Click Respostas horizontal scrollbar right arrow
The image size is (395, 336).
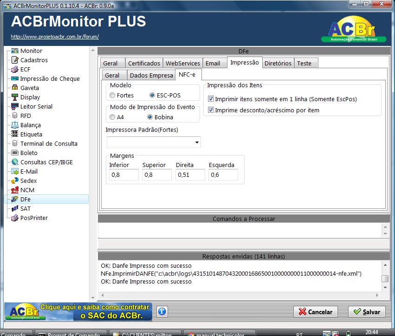377,295
